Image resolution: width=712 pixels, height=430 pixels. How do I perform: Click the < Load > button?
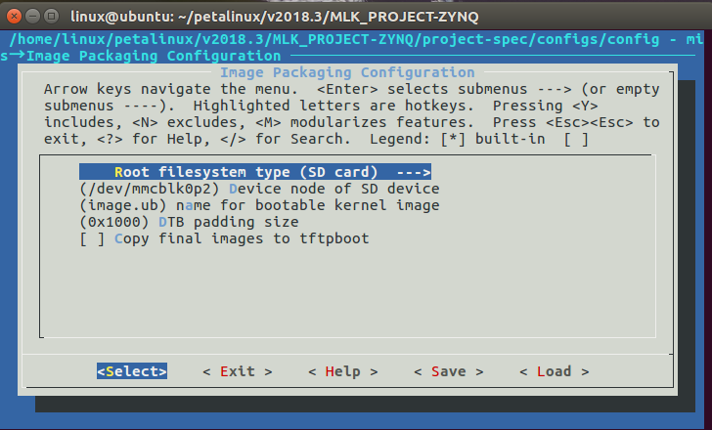click(x=554, y=371)
